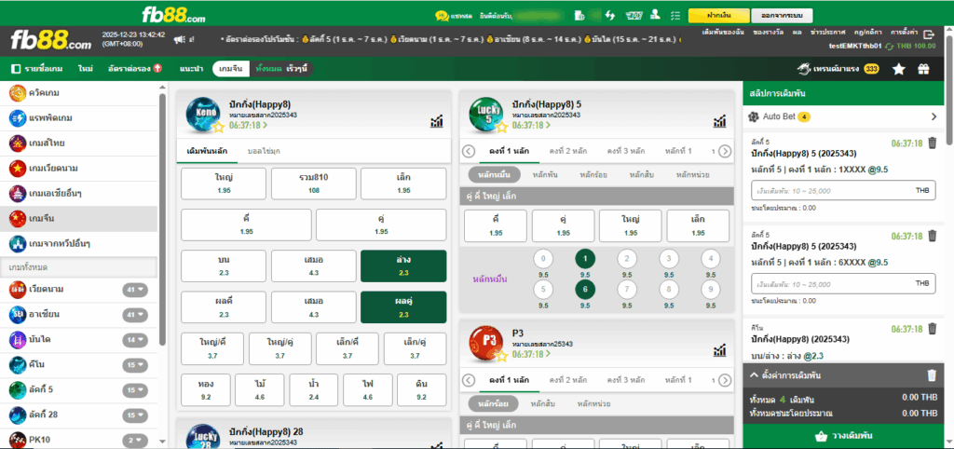Open เกมส์ไทย category in sidebar

(78, 143)
